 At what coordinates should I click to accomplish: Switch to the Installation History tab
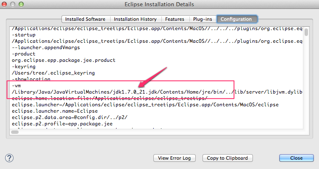coord(135,19)
